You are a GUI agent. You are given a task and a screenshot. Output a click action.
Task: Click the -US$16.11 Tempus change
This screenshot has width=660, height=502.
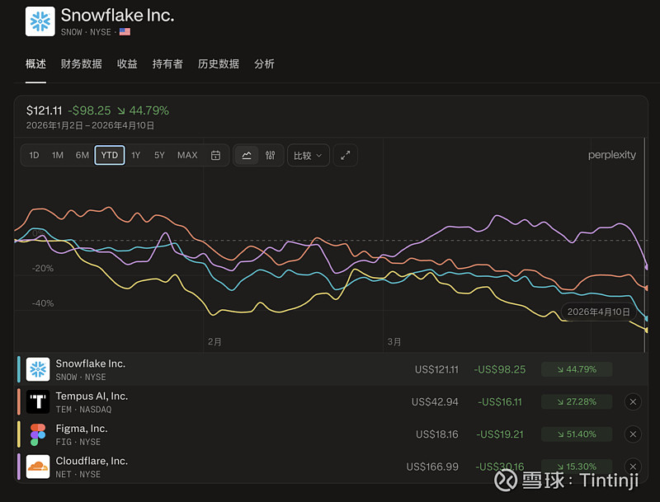click(x=500, y=402)
